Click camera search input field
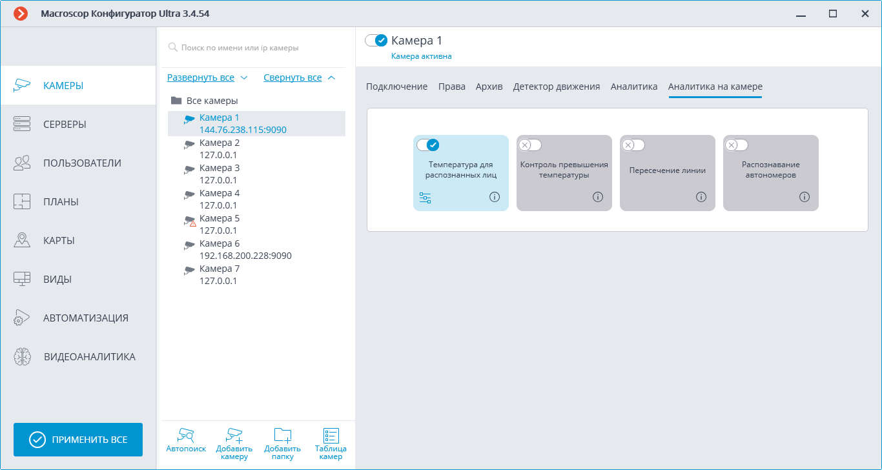Screen dimensions: 882x470 pyautogui.click(x=256, y=48)
